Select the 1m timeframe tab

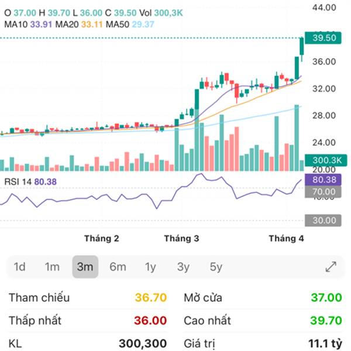(x=52, y=267)
